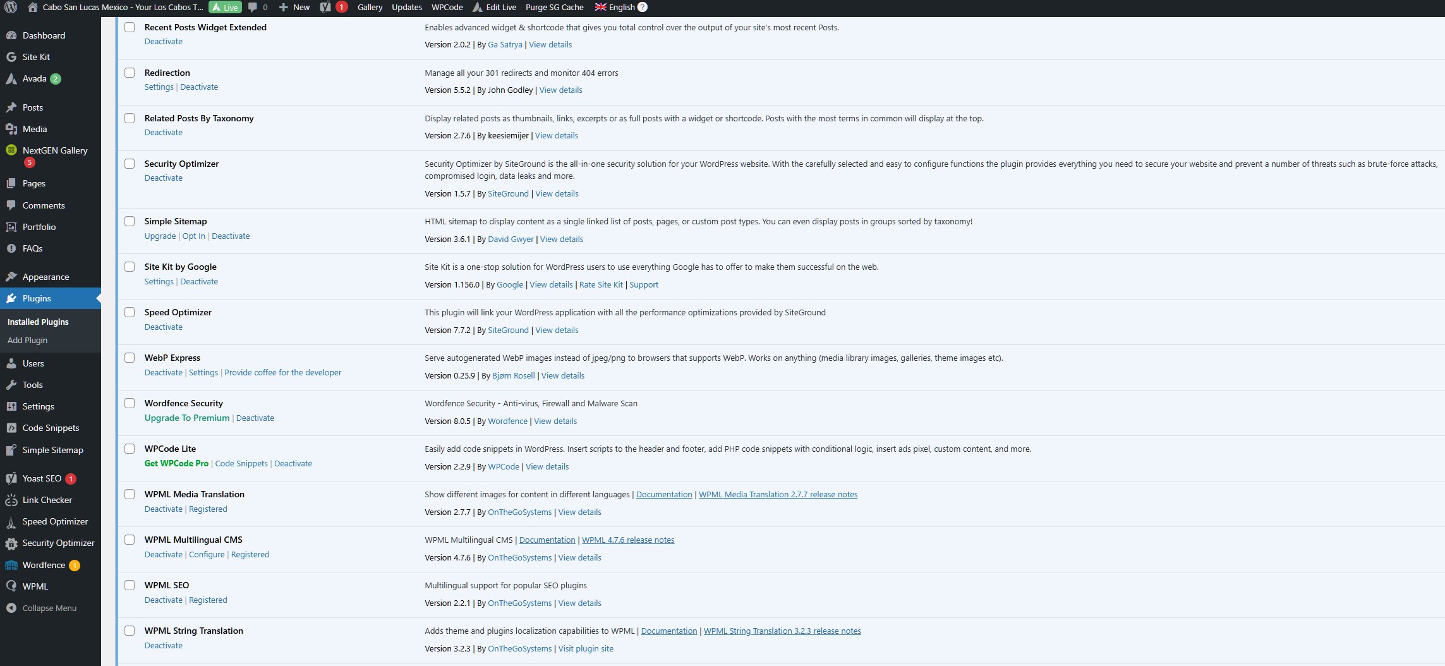Click the Appearance brush icon in sidebar
The image size is (1445, 666).
tap(11, 277)
